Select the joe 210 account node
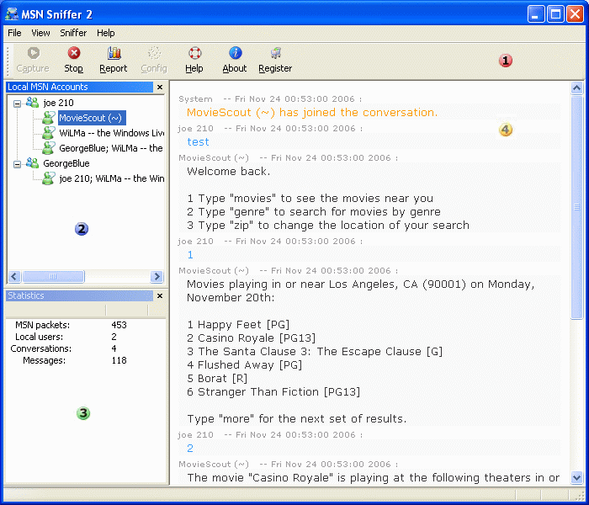The image size is (589, 505). 58,103
